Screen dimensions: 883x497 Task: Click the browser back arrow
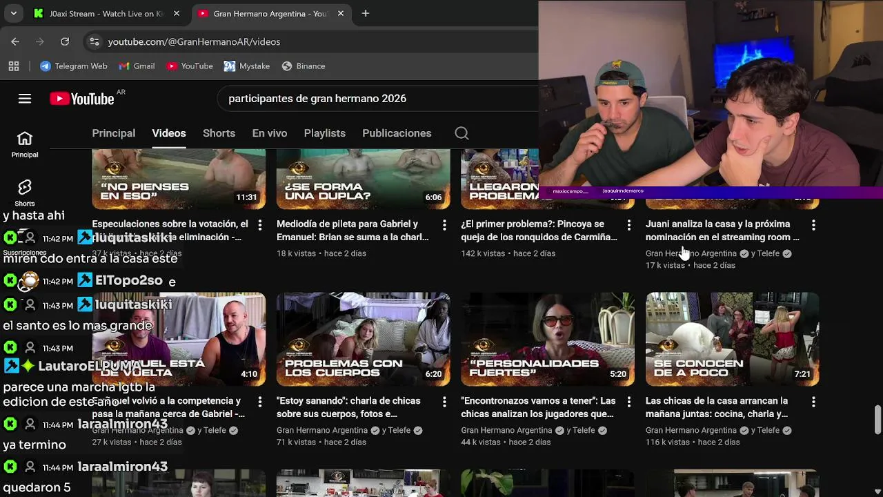[15, 41]
